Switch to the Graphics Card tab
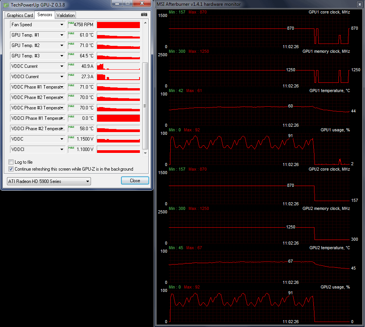The width and height of the screenshot is (365, 327). 20,15
